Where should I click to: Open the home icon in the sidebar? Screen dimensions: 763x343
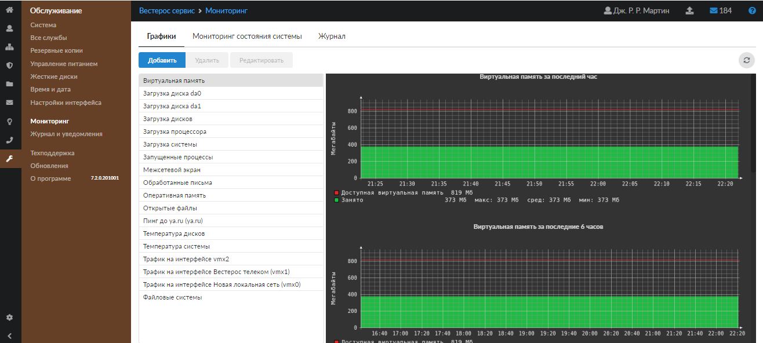(x=9, y=10)
